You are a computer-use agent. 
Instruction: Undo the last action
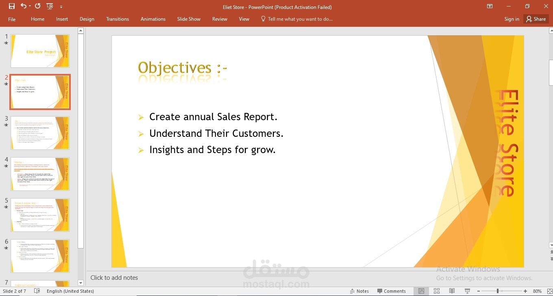point(23,6)
